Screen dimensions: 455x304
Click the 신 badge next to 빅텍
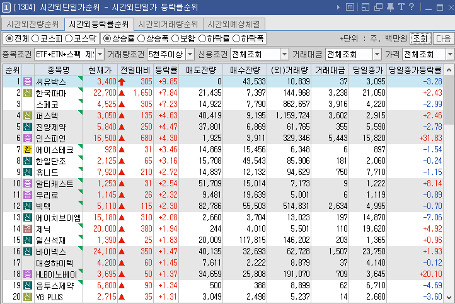tap(28, 206)
